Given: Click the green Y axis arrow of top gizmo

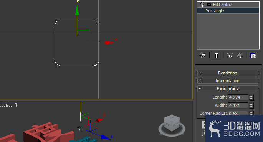Looking at the screenshot, I should coord(77,10).
